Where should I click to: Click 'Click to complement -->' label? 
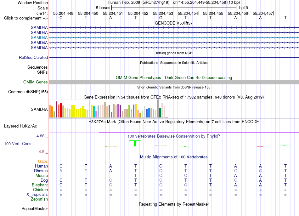26,18
